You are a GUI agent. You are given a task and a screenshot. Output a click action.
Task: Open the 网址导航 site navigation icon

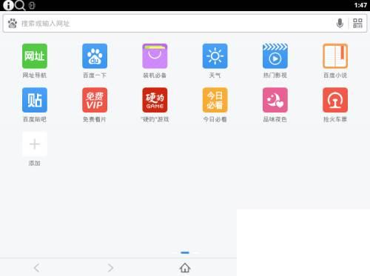[x=35, y=56]
